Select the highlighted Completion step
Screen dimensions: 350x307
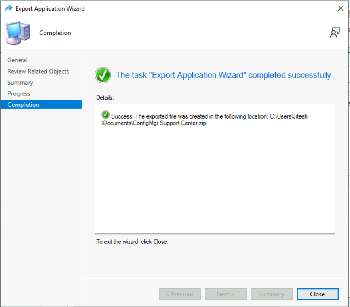point(41,104)
